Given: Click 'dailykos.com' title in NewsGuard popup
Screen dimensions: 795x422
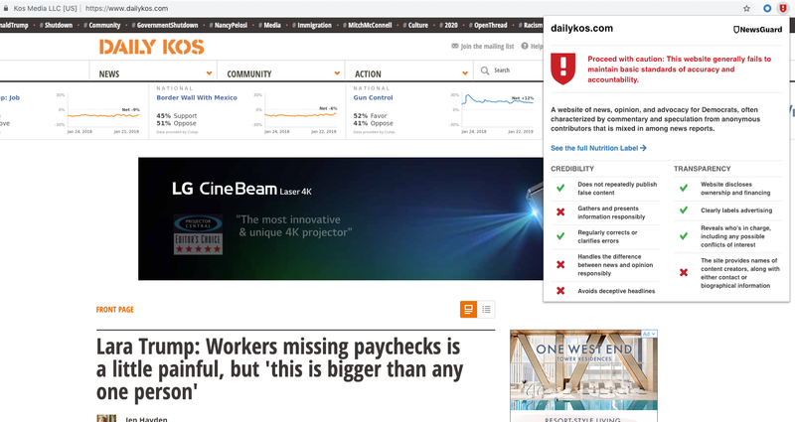Looking at the screenshot, I should coord(581,29).
